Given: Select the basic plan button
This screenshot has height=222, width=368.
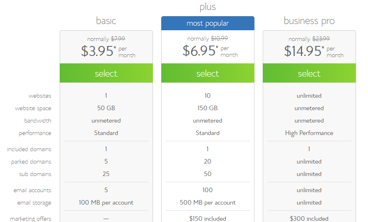Looking at the screenshot, I should click(x=106, y=73).
